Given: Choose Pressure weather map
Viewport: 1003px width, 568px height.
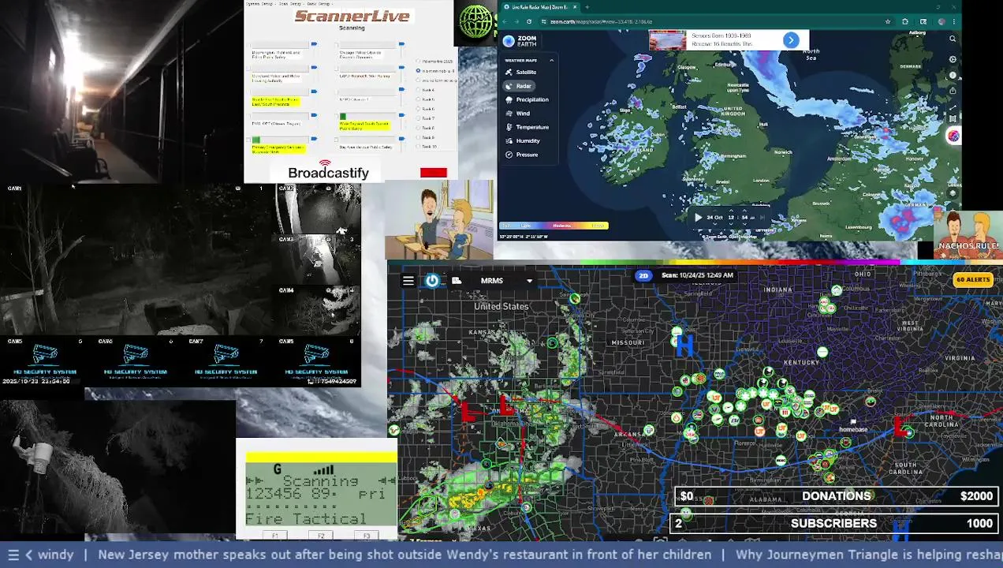Looking at the screenshot, I should (x=522, y=155).
